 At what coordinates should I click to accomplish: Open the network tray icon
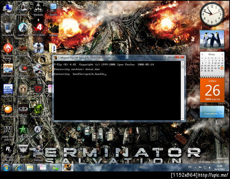coord(205,168)
